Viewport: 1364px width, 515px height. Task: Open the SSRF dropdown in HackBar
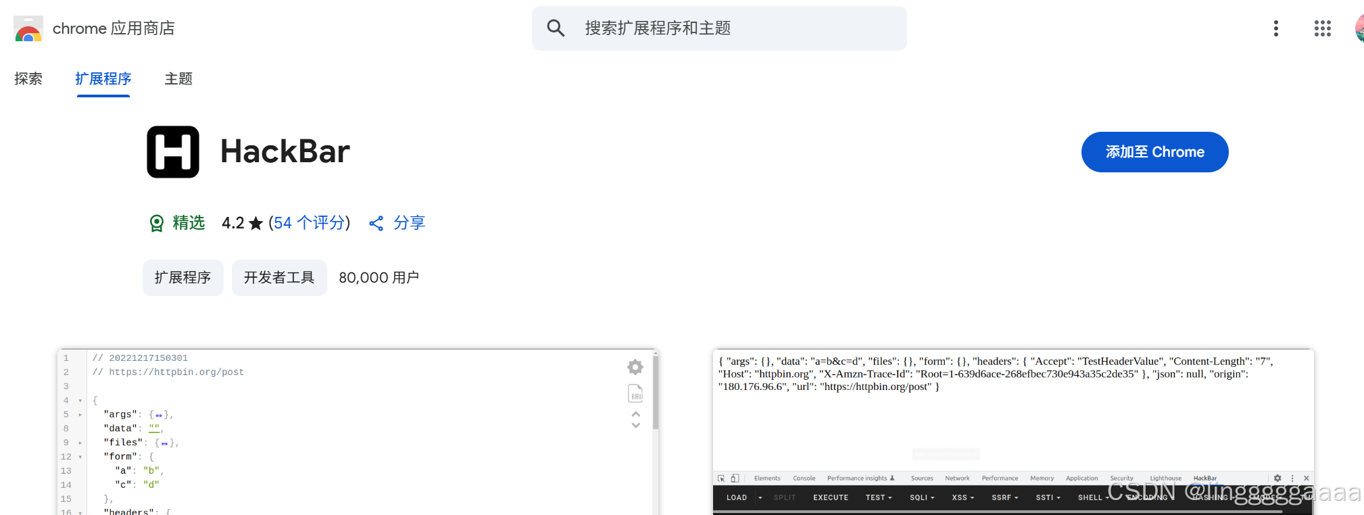pyautogui.click(x=1005, y=497)
